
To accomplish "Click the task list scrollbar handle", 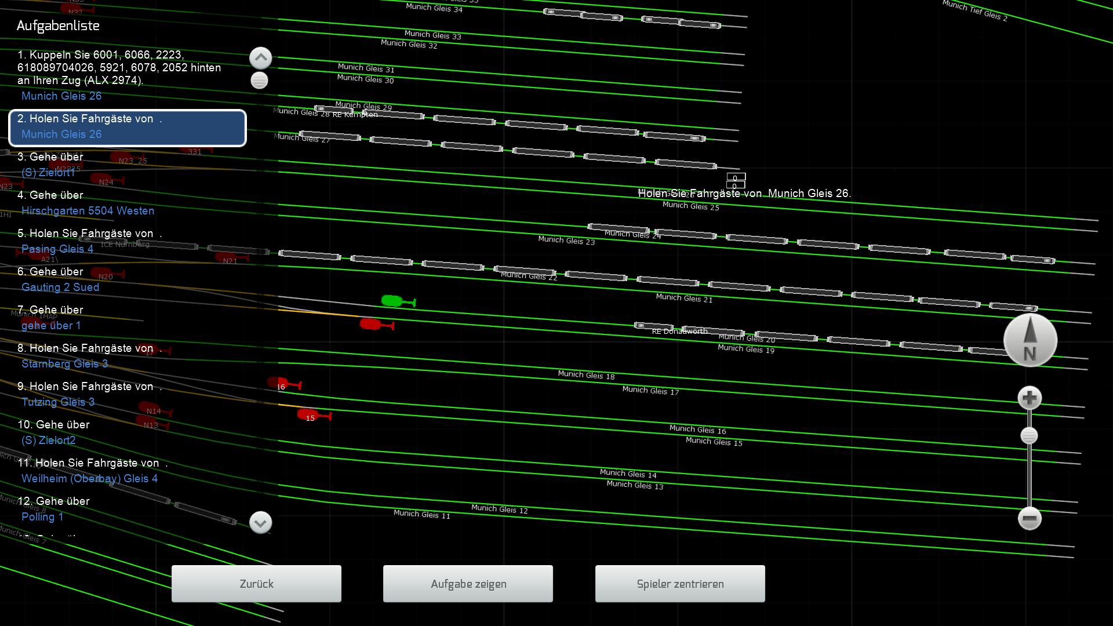I will click(259, 80).
